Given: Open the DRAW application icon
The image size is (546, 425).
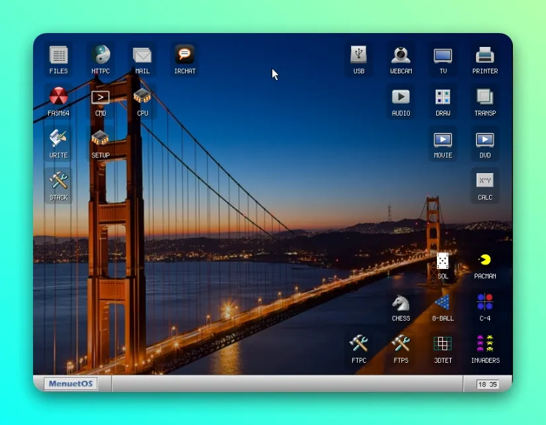Looking at the screenshot, I should coord(443,102).
